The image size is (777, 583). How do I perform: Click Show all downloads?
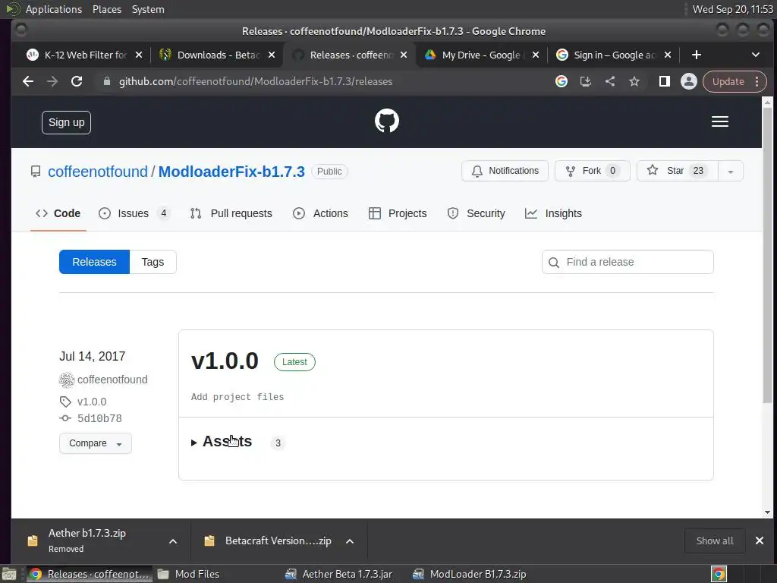tap(715, 540)
